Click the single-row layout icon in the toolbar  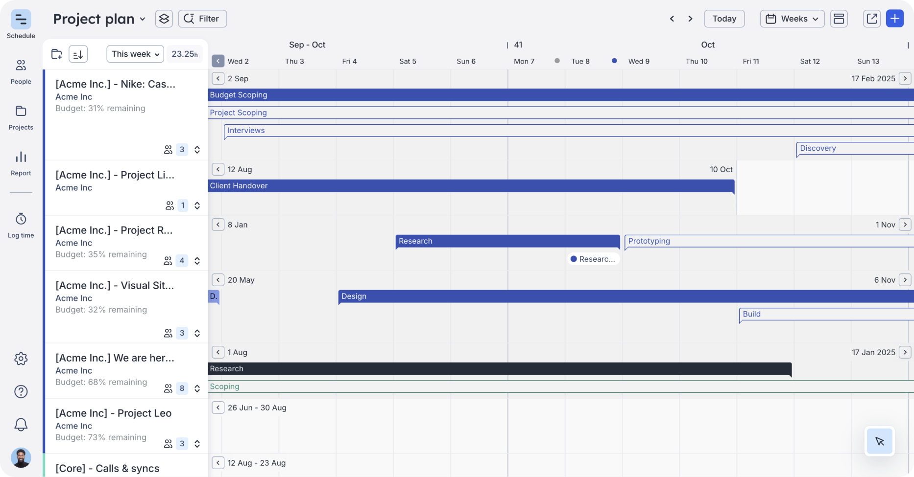coord(839,18)
